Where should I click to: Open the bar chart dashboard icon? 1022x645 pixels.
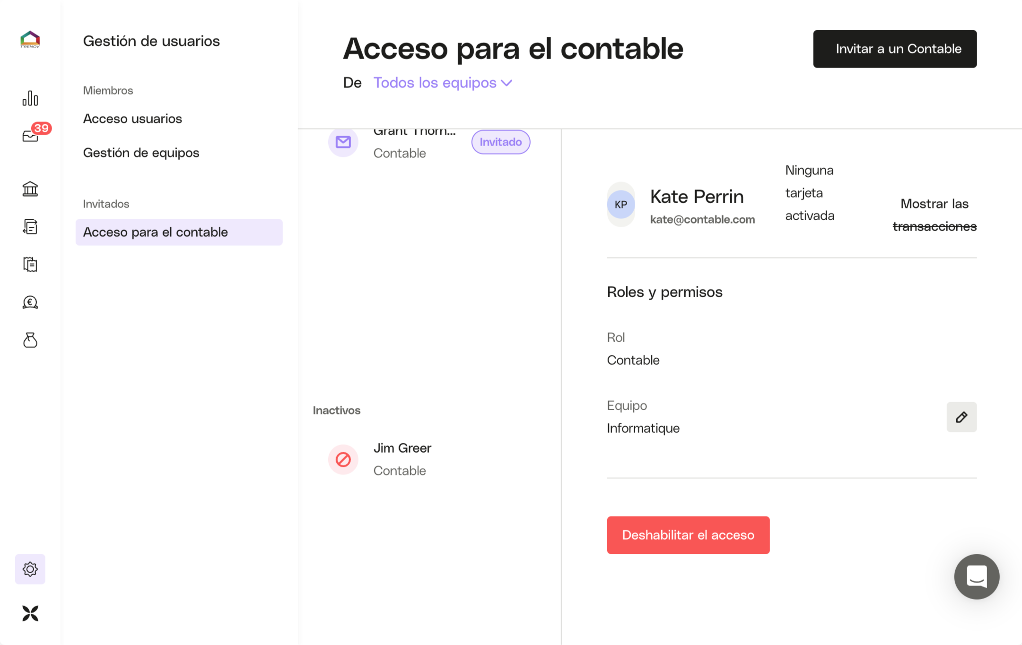click(30, 98)
